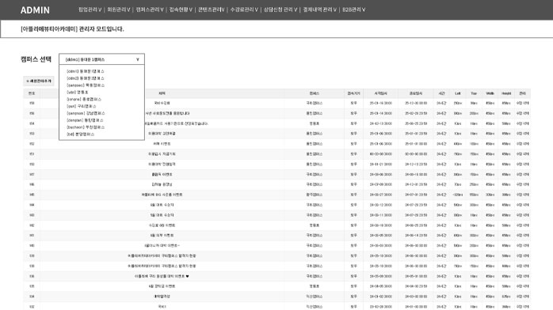Image resolution: width=553 pixels, height=310 pixels.
Task: Click the 종료일시 column header
Action: click(415, 93)
